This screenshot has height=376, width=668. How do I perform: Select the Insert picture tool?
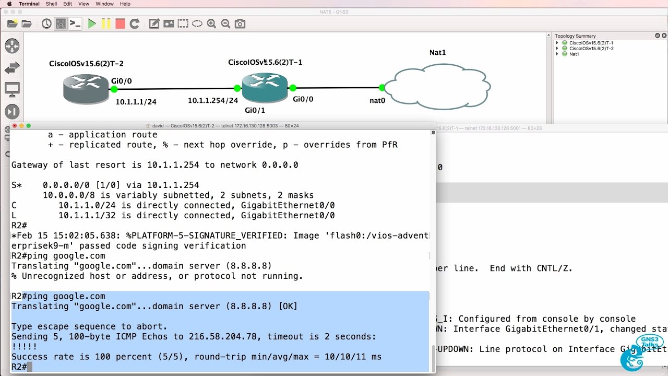[x=169, y=23]
